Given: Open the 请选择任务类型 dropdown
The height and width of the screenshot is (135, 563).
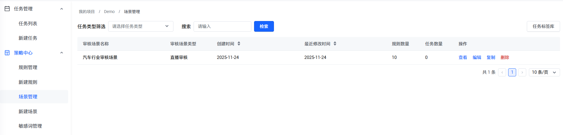Looking at the screenshot, I should 141,26.
